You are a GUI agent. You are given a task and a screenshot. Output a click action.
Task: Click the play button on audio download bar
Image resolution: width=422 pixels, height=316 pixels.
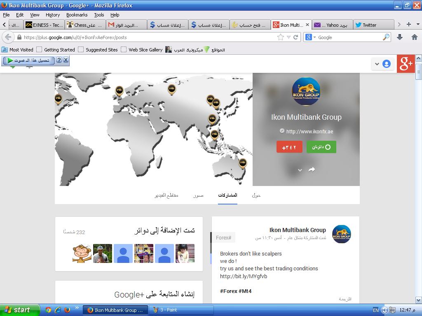pyautogui.click(x=10, y=60)
